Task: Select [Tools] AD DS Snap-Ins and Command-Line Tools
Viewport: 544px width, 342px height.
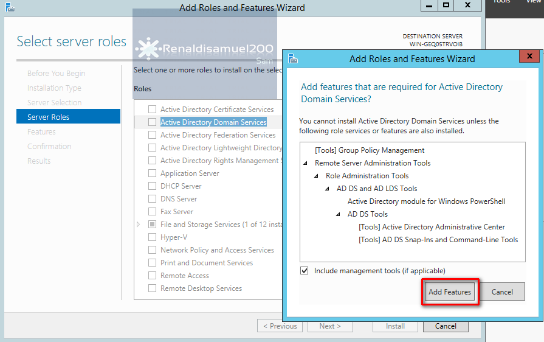Action: (438, 240)
